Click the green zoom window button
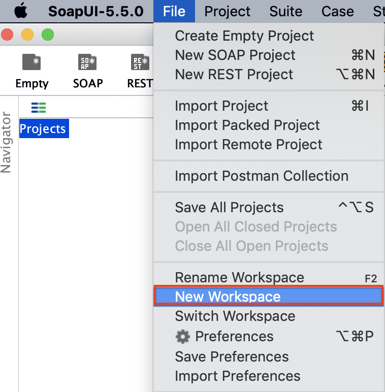385x392 pixels. [x=48, y=35]
